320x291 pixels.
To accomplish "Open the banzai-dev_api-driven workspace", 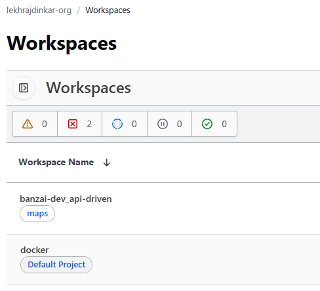I will 66,199.
